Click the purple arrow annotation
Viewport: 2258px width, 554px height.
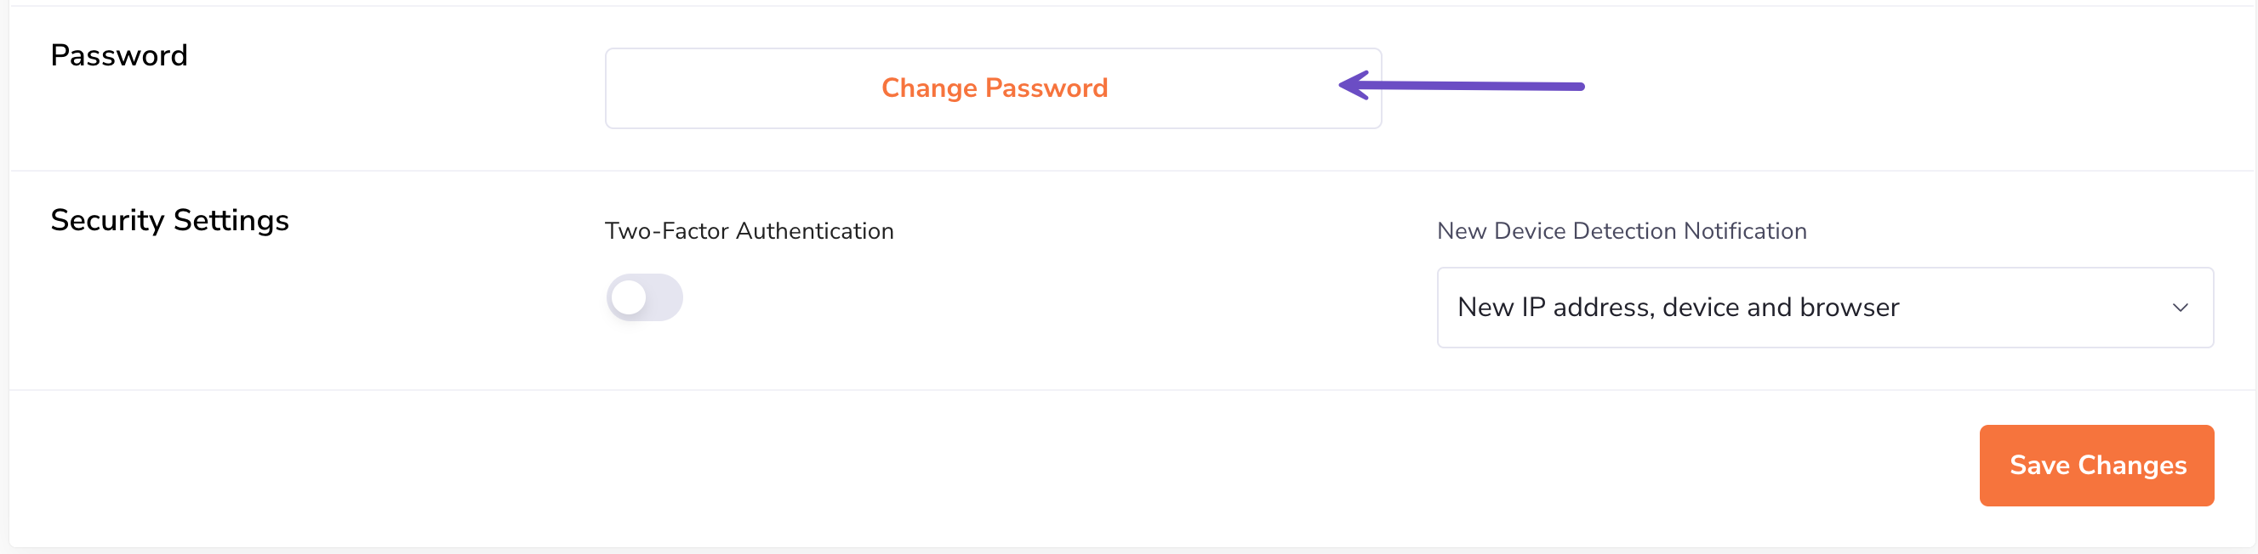tap(1463, 86)
